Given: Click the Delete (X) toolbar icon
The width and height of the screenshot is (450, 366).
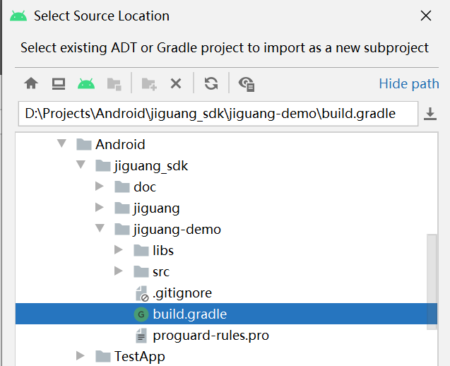Looking at the screenshot, I should [176, 84].
